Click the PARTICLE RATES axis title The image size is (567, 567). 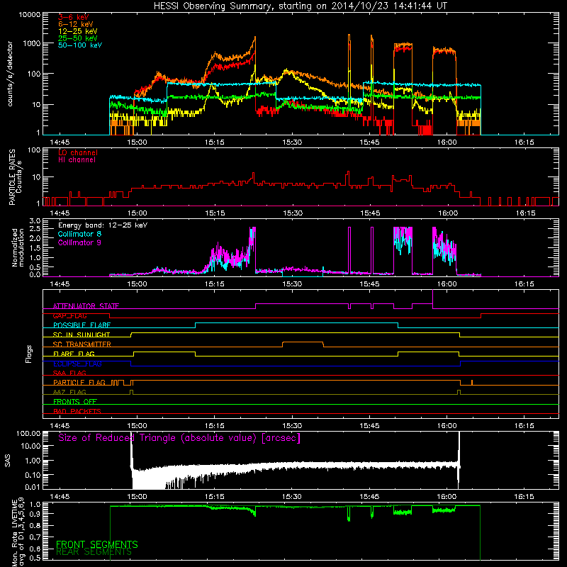[x=15, y=177]
